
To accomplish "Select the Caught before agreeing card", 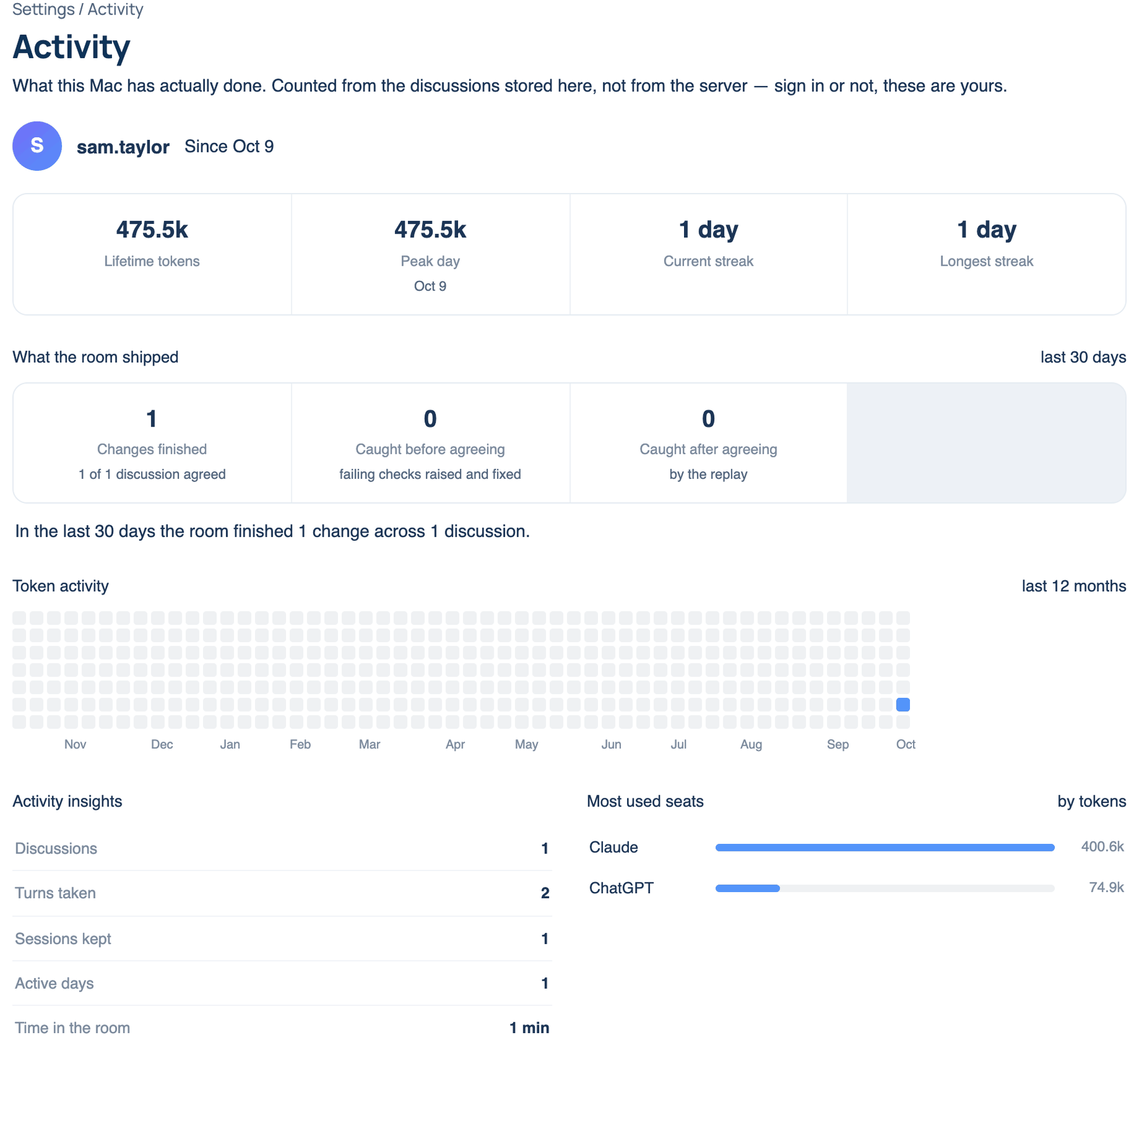I will click(430, 443).
